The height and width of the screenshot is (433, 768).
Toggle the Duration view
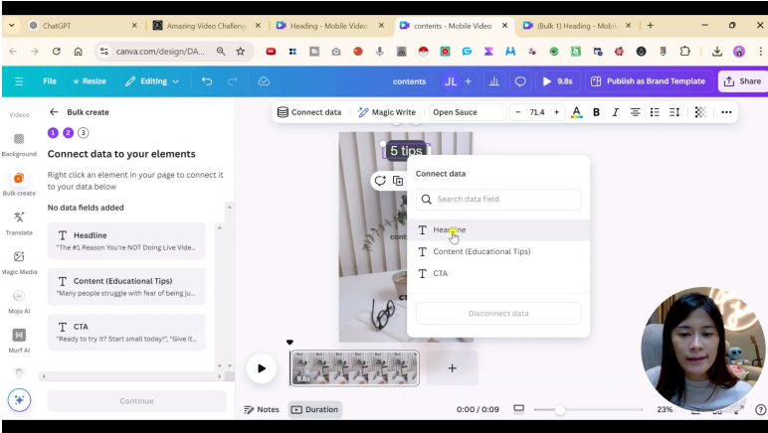point(314,409)
